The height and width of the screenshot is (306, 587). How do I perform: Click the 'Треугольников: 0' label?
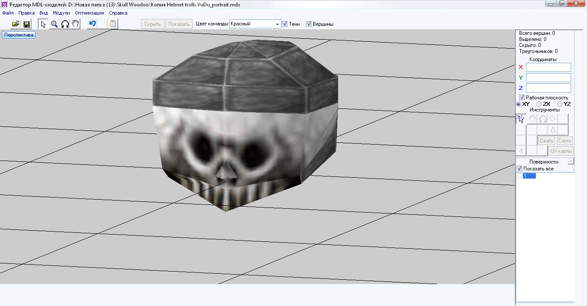[x=538, y=51]
